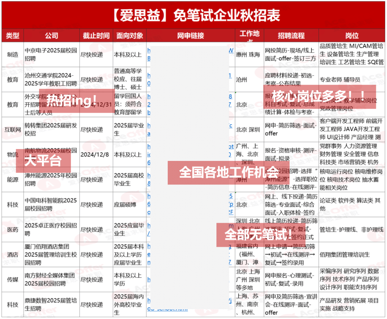This screenshot has height=319, width=387.
Task: Click company cell 中京电子2025届校园招聘
Action: pyautogui.click(x=52, y=54)
